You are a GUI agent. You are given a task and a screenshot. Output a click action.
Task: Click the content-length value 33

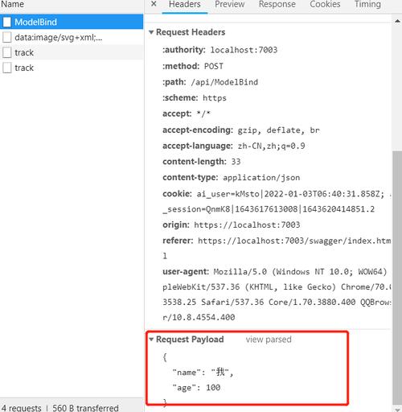tap(236, 162)
